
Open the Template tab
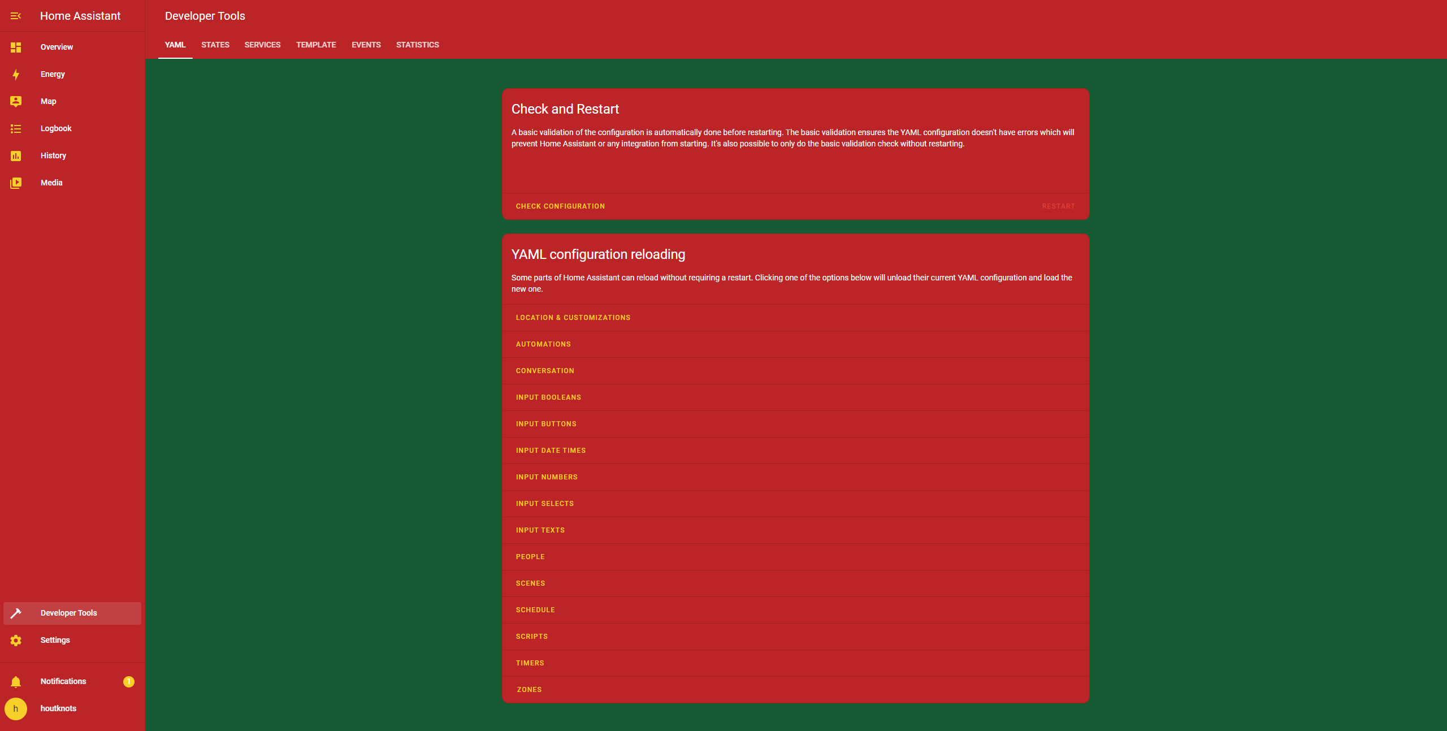pos(316,45)
